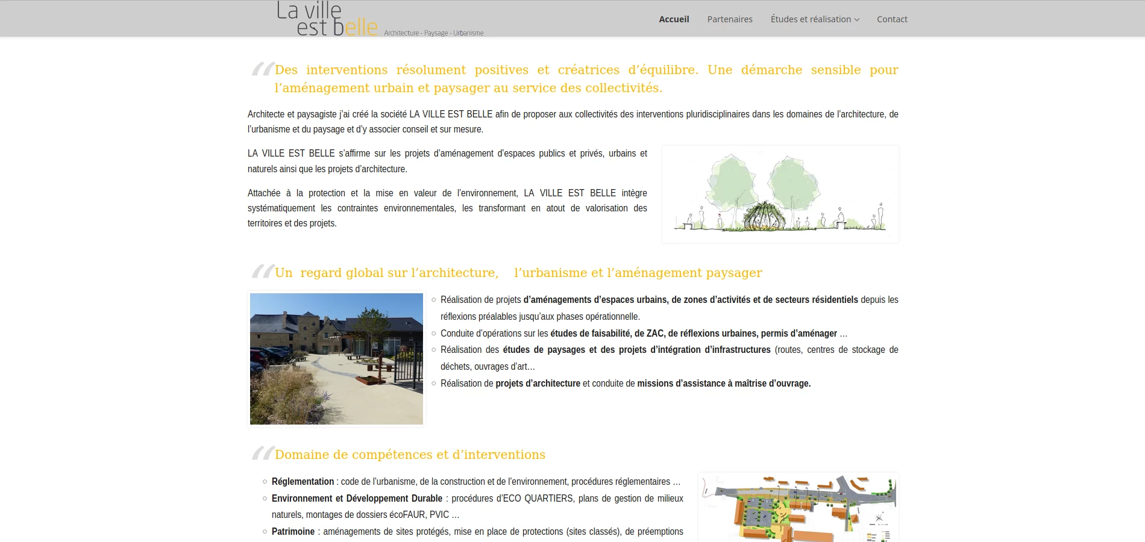Click the bullet text 'd'aménagements d'espaces urbains'

[x=691, y=300]
